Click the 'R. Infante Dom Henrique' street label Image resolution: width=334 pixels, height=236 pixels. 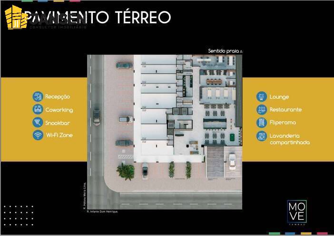(102, 211)
